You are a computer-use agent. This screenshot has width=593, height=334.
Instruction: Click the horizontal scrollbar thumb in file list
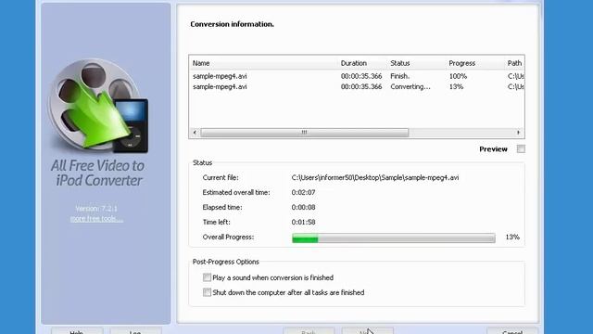[x=305, y=133]
